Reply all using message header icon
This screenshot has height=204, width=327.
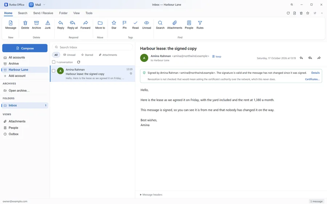[310, 58]
